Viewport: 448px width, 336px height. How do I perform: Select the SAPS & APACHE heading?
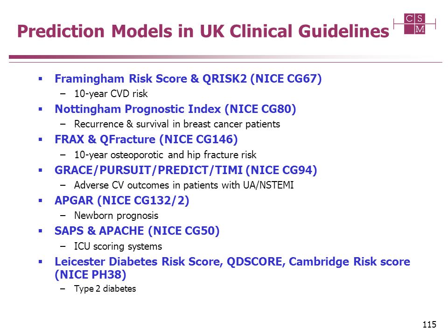[137, 231]
